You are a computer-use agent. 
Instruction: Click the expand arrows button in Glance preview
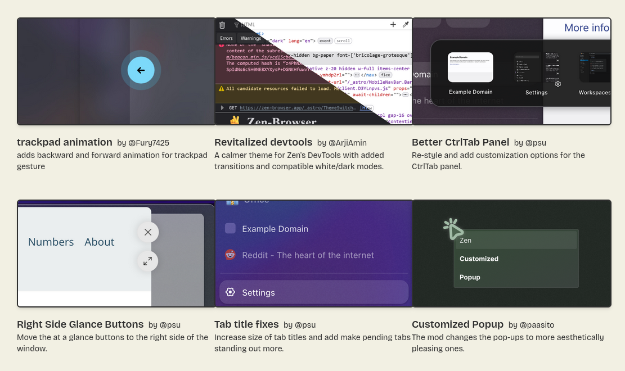click(x=148, y=261)
